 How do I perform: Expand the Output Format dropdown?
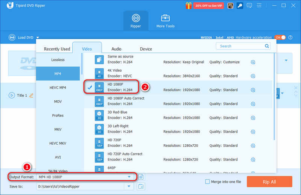click(x=129, y=177)
